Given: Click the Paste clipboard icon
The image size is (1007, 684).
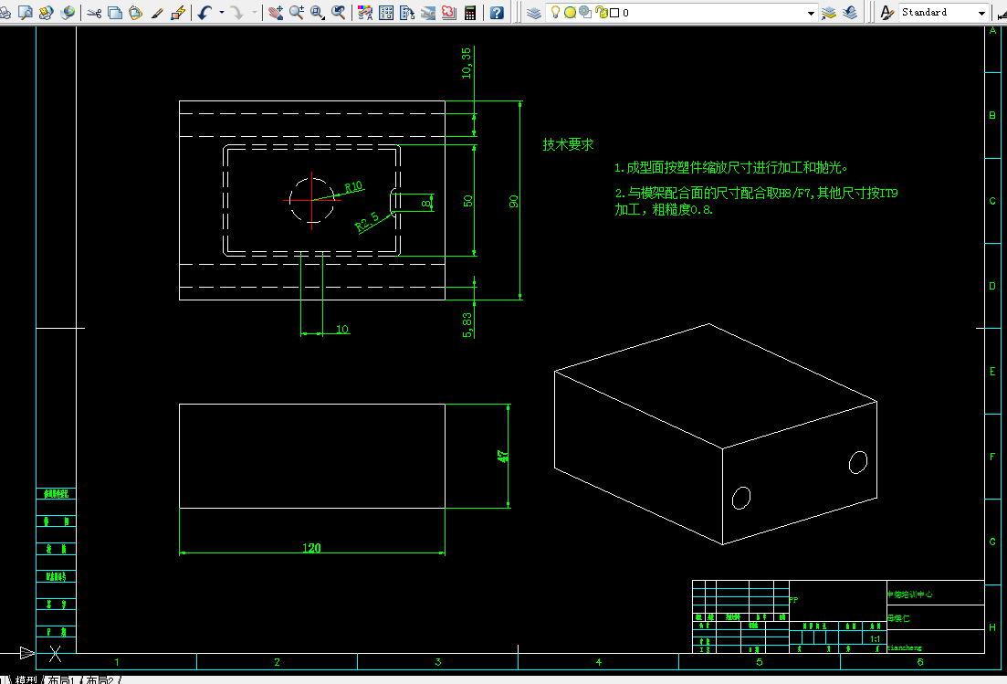Looking at the screenshot, I should tap(135, 12).
